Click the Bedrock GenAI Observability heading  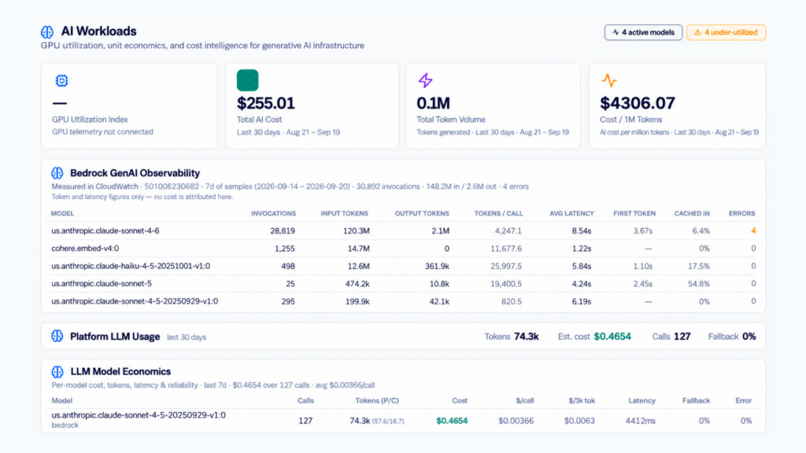tap(135, 173)
